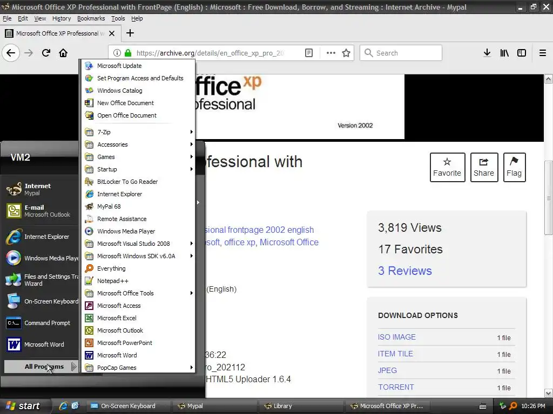Reload the current page
This screenshot has width=553, height=414.
[x=46, y=53]
